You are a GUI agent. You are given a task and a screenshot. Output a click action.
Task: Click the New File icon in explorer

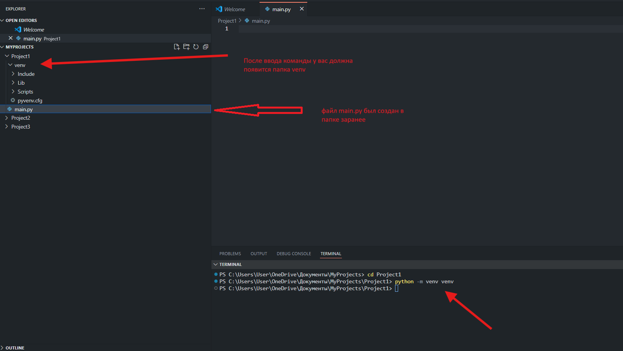pos(177,47)
